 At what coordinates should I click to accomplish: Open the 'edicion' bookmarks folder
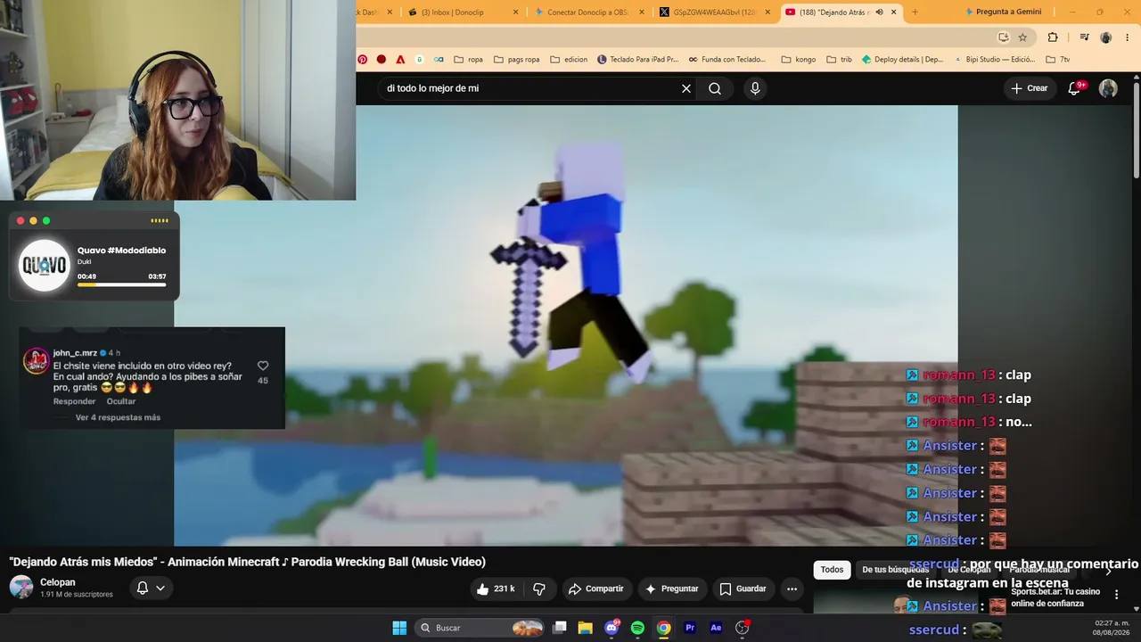coord(568,60)
